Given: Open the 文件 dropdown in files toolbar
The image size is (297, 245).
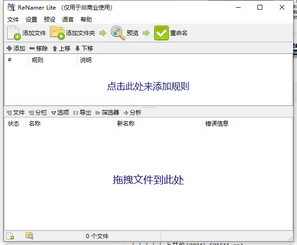Looking at the screenshot, I should (x=16, y=113).
